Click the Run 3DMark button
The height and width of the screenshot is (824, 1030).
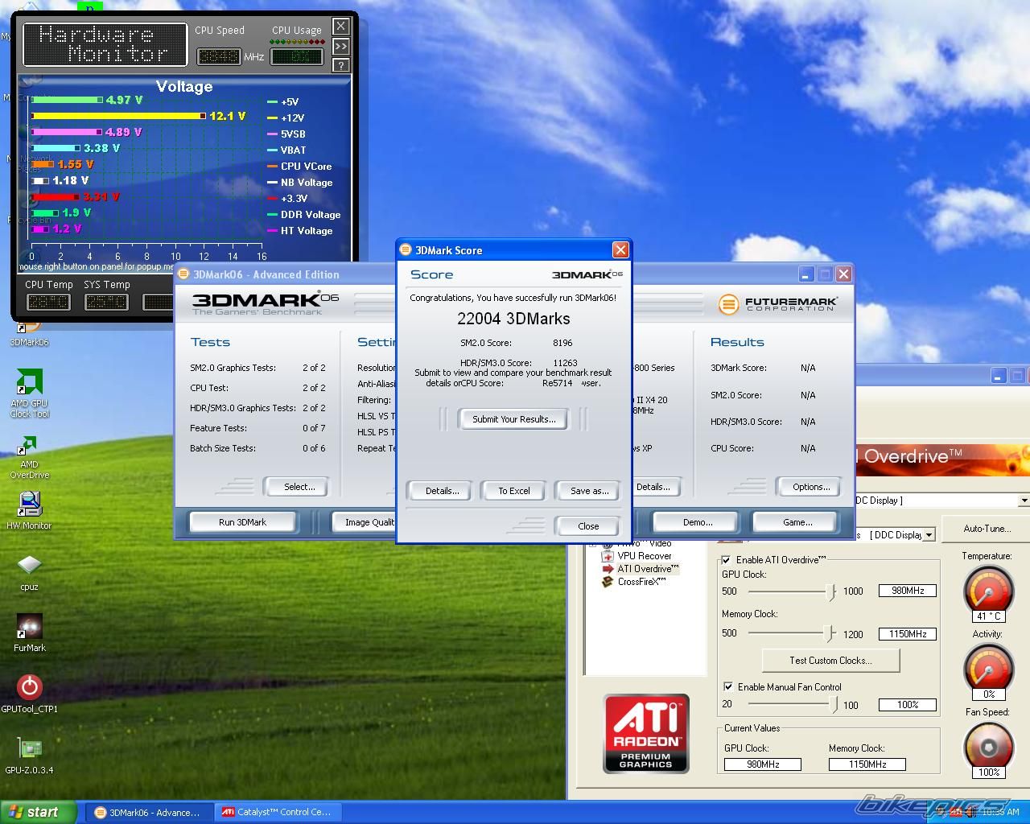tap(242, 522)
